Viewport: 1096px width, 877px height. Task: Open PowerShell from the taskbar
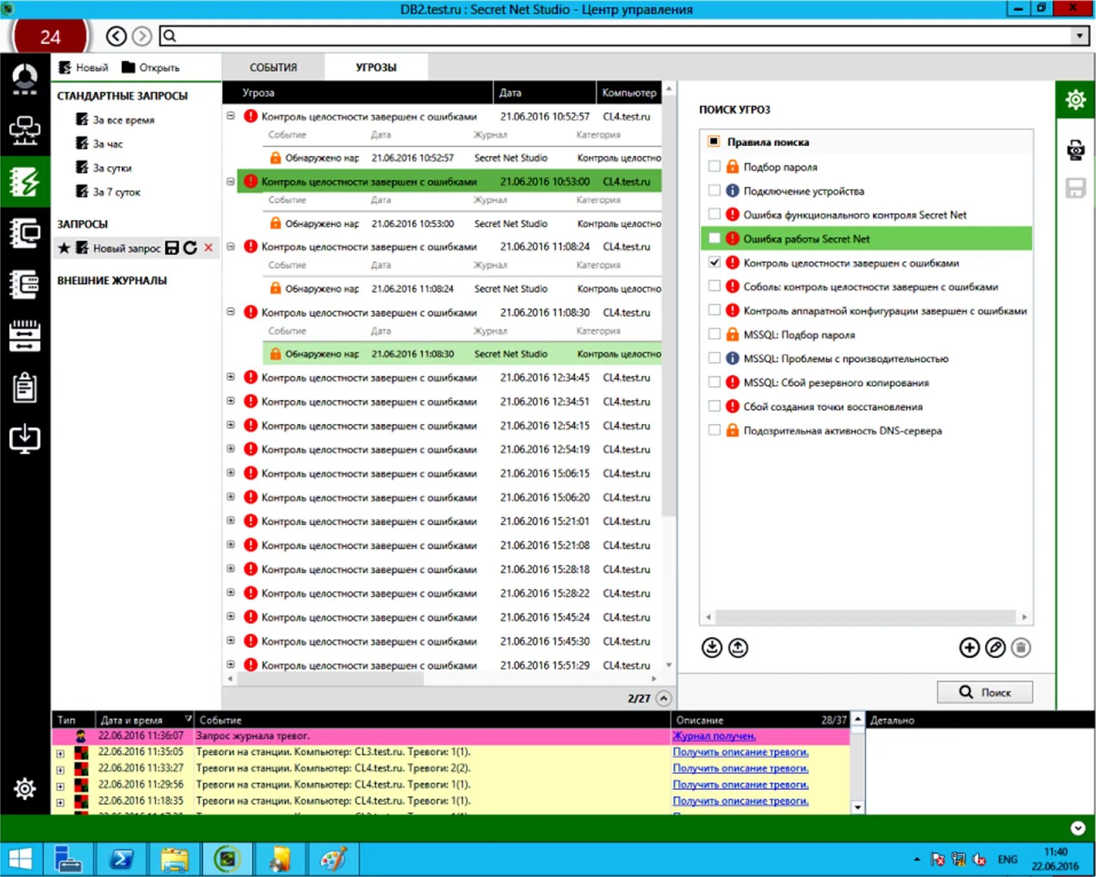121,859
